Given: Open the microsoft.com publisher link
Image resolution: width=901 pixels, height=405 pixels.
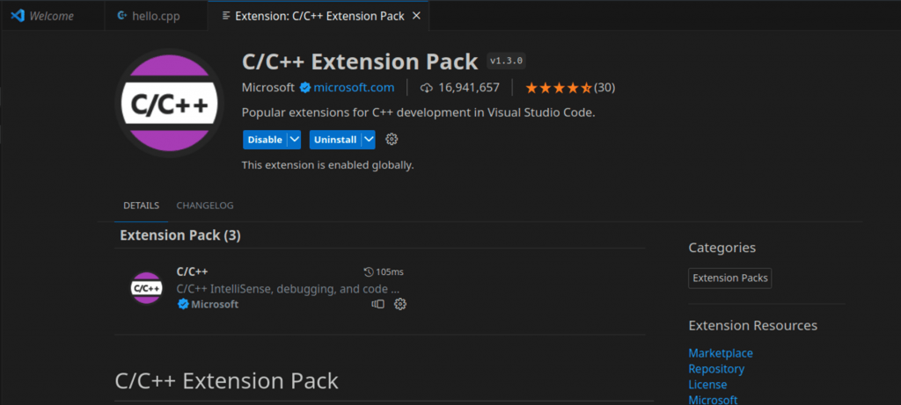Looking at the screenshot, I should click(x=354, y=88).
